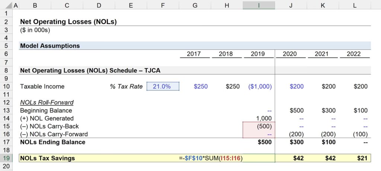The height and width of the screenshot is (171, 381).
Task: Click the 2020 NOLs Carry-Forward (200) cell
Action: click(x=291, y=134)
